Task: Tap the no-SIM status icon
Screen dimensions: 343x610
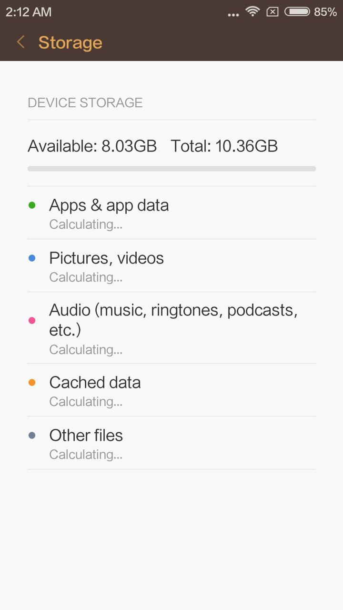Action: pyautogui.click(x=272, y=12)
